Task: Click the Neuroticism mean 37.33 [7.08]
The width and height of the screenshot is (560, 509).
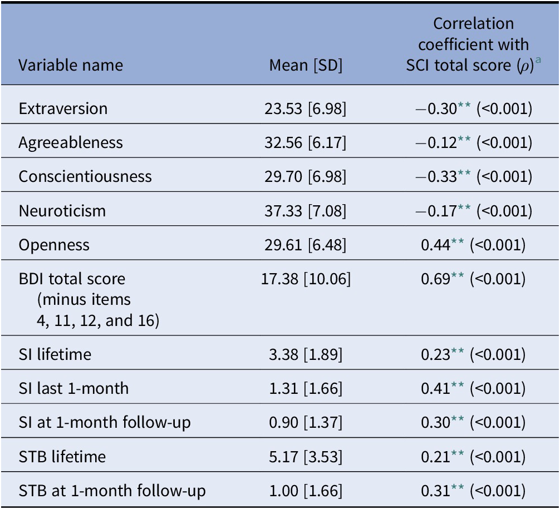Action: tap(306, 211)
